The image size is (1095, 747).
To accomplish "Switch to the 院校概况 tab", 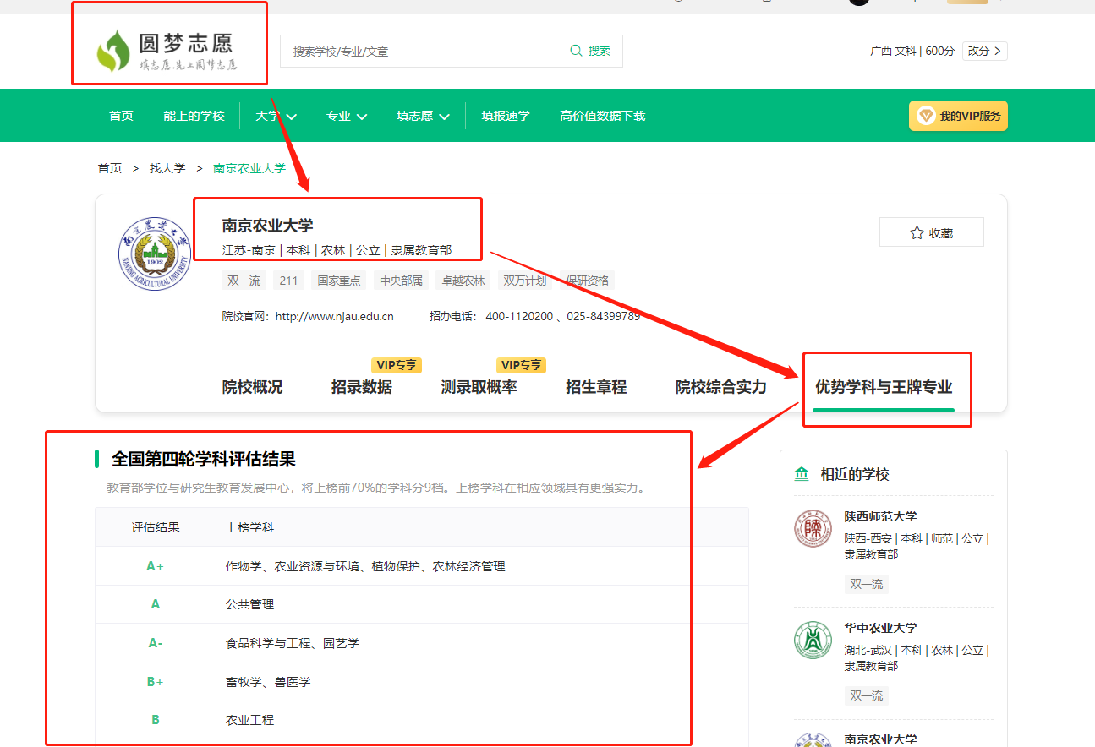I will coord(252,387).
